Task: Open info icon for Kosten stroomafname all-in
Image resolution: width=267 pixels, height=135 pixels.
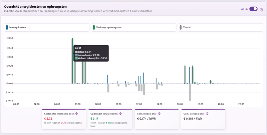Action: (77, 114)
